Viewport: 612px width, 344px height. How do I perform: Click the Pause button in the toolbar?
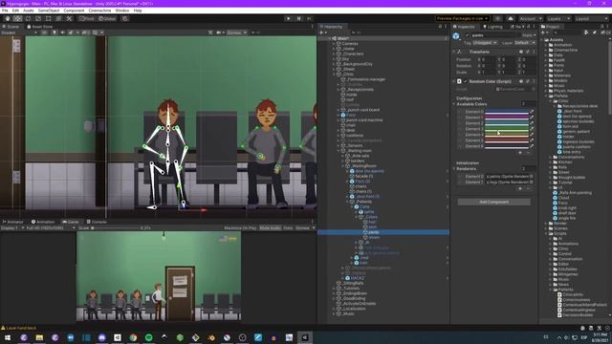click(299, 18)
